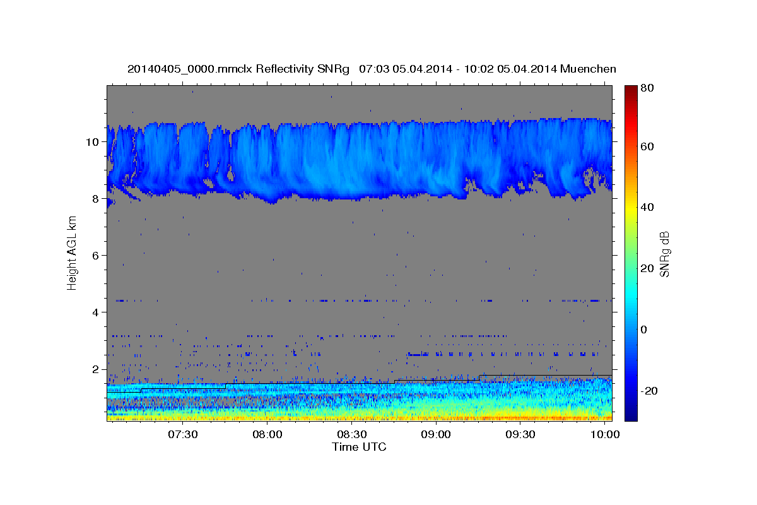
Task: Click the dark red top of the colorbar
Action: pyautogui.click(x=630, y=89)
